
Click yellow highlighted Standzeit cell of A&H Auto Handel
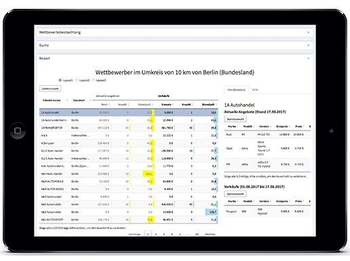[149, 174]
